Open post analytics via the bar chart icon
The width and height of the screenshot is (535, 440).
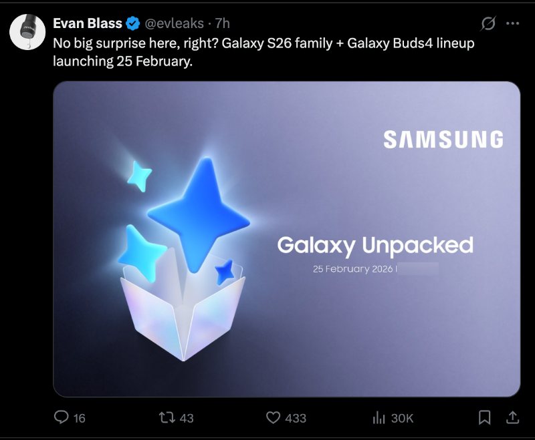(378, 417)
